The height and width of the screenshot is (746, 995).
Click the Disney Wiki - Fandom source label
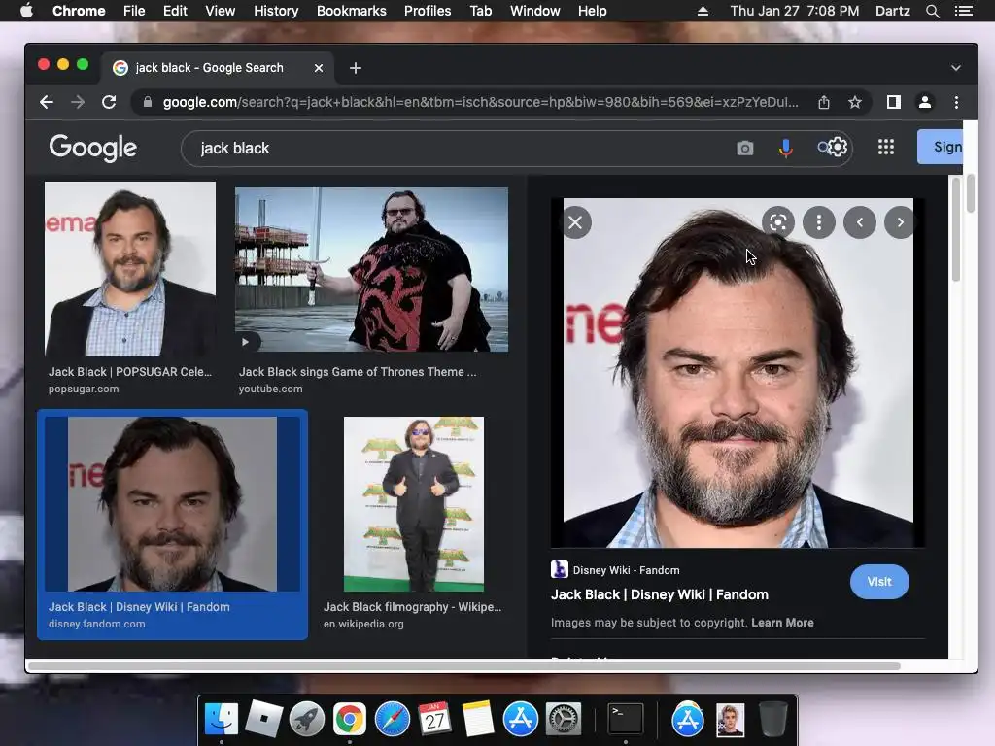pyautogui.click(x=626, y=570)
